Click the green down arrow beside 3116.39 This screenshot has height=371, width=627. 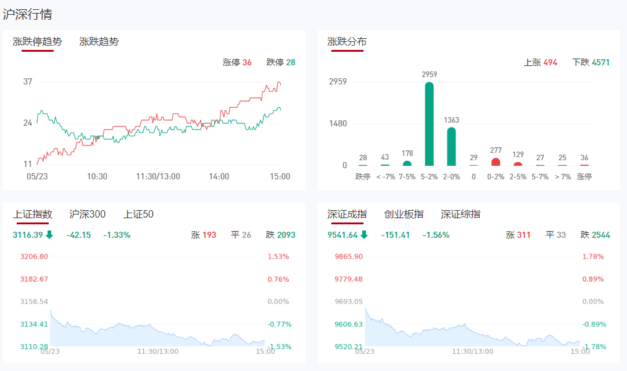49,235
